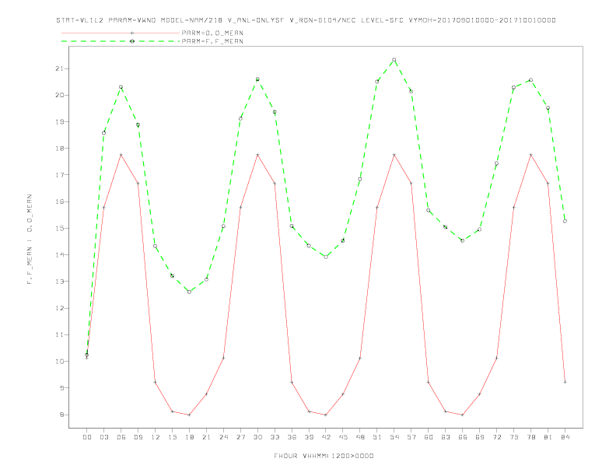
Task: Click x-axis tick label 81
Action: click(548, 437)
